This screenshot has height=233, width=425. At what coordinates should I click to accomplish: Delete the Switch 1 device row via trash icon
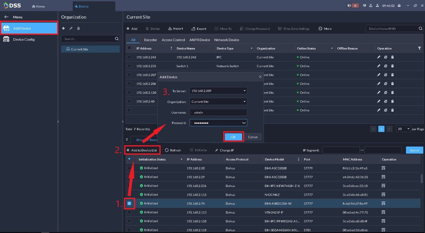pyautogui.click(x=392, y=66)
